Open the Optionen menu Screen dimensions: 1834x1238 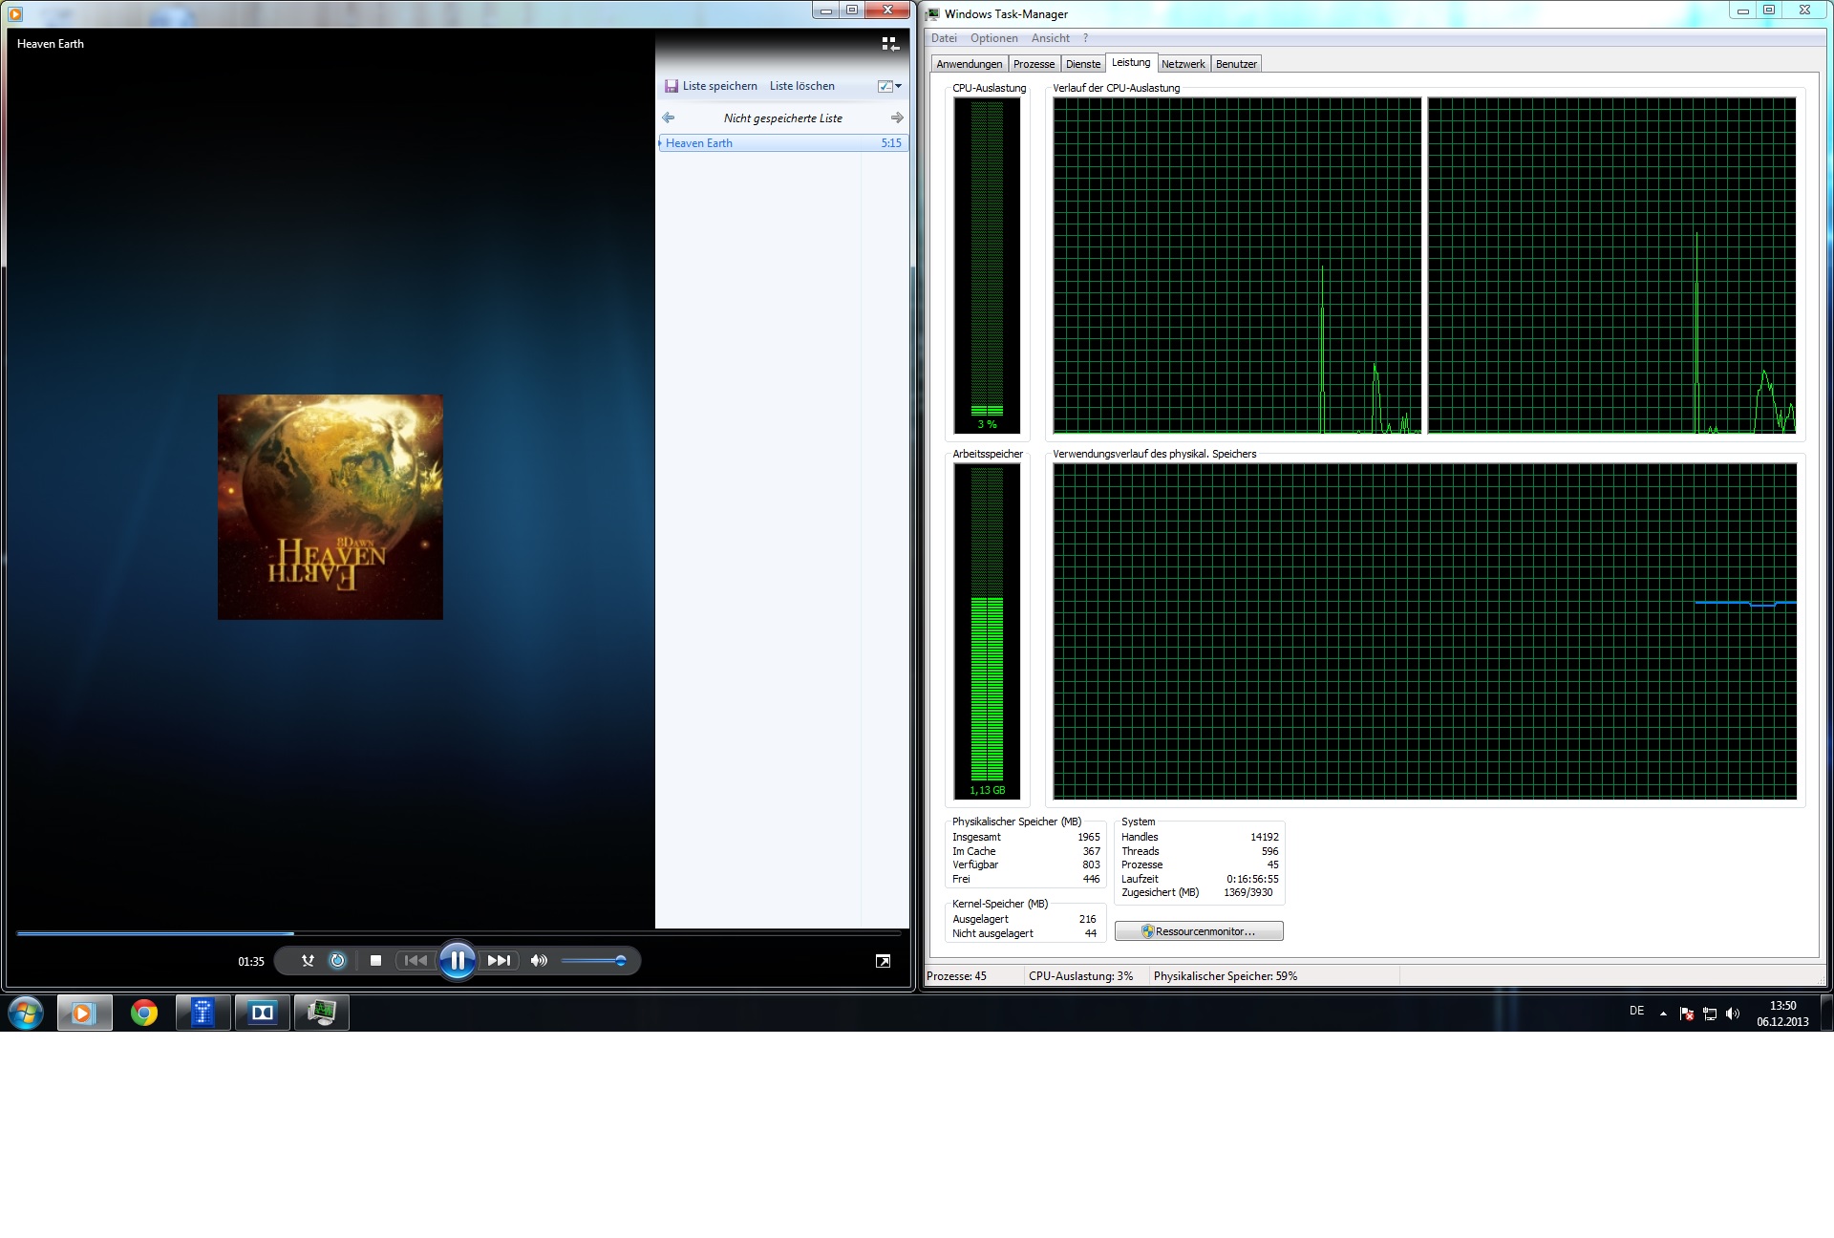(993, 38)
